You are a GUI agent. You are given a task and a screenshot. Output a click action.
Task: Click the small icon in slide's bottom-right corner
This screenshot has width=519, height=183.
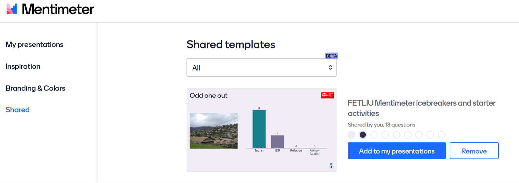331,166
